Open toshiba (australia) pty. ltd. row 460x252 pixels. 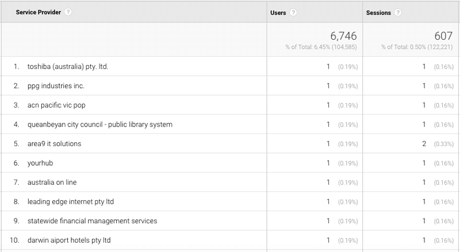68,67
